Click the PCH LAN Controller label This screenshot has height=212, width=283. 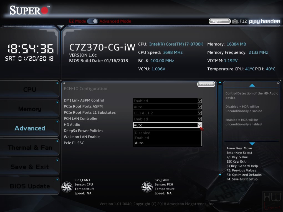tap(80, 118)
